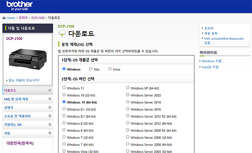Image resolution: width=252 pixels, height=153 pixels.
Task: Click the arrow icon on 소모품 및 액세서리 row
Action: (50, 116)
